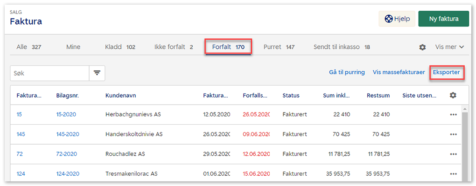Open table column settings gear
Screen dimensions: 476x186
pyautogui.click(x=452, y=95)
